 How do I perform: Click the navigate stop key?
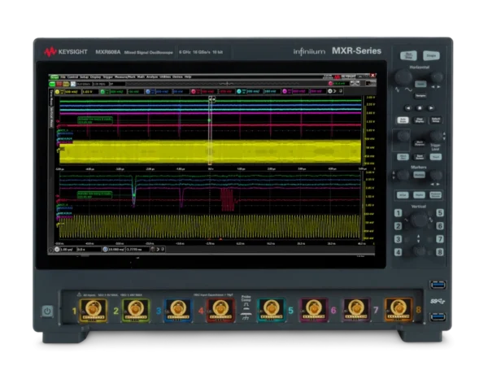coord(420,108)
